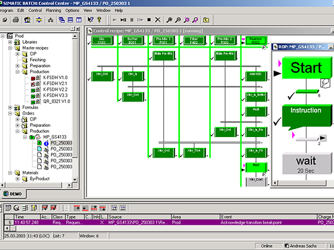Click the last pink magnifier zoom icon
The width and height of the screenshot is (334, 250).
[195, 20]
